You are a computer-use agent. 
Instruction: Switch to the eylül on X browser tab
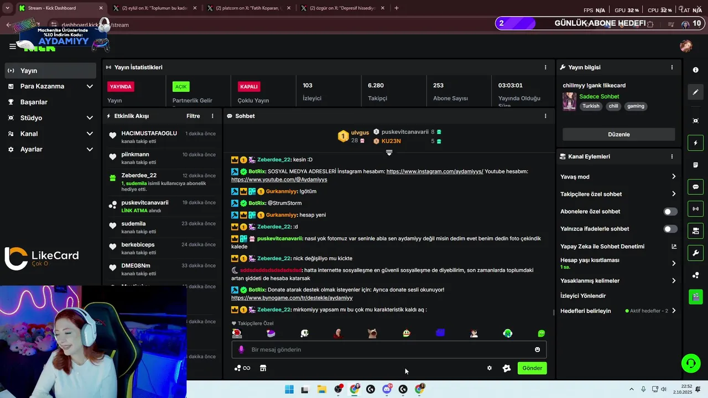click(154, 8)
